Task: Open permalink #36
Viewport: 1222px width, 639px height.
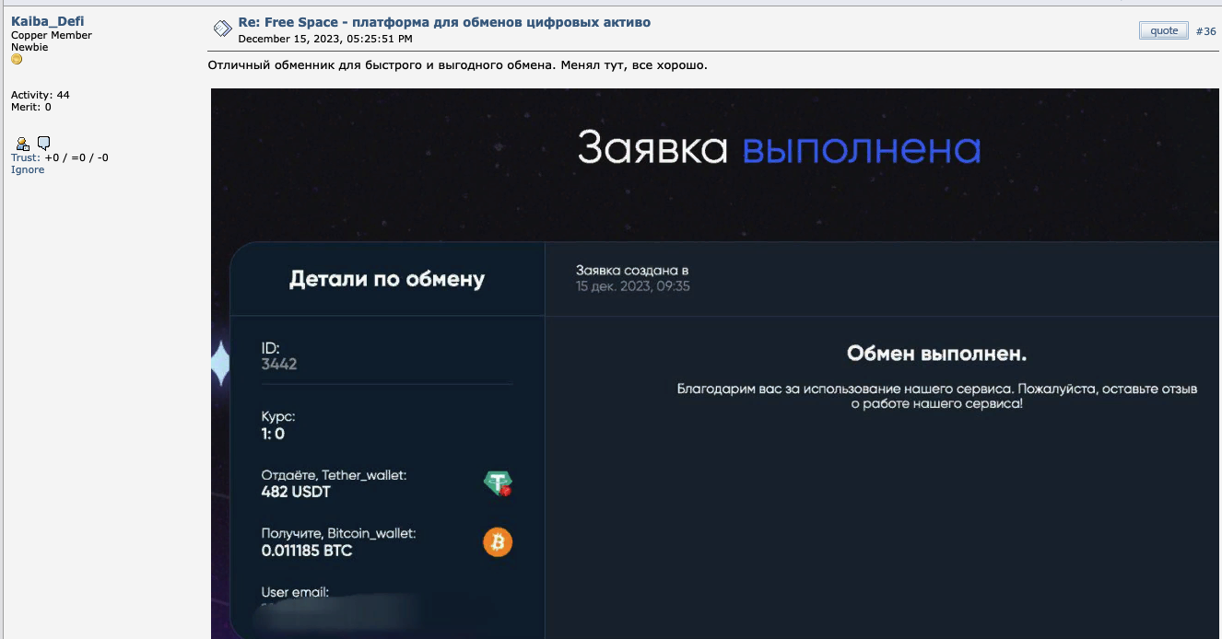Action: [1205, 31]
